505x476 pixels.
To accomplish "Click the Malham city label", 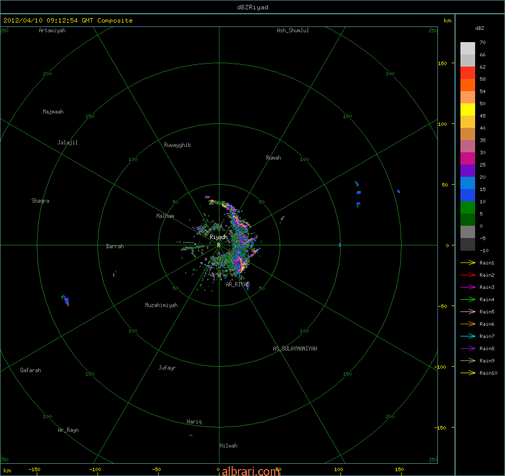I will [x=165, y=216].
